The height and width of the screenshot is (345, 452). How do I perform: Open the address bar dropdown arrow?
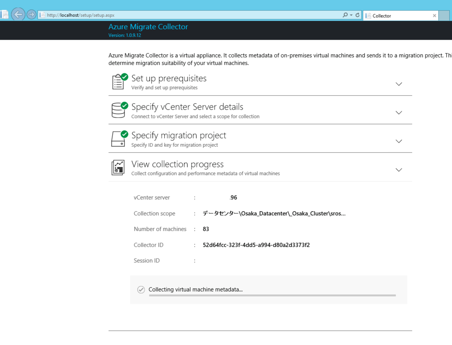tap(351, 15)
